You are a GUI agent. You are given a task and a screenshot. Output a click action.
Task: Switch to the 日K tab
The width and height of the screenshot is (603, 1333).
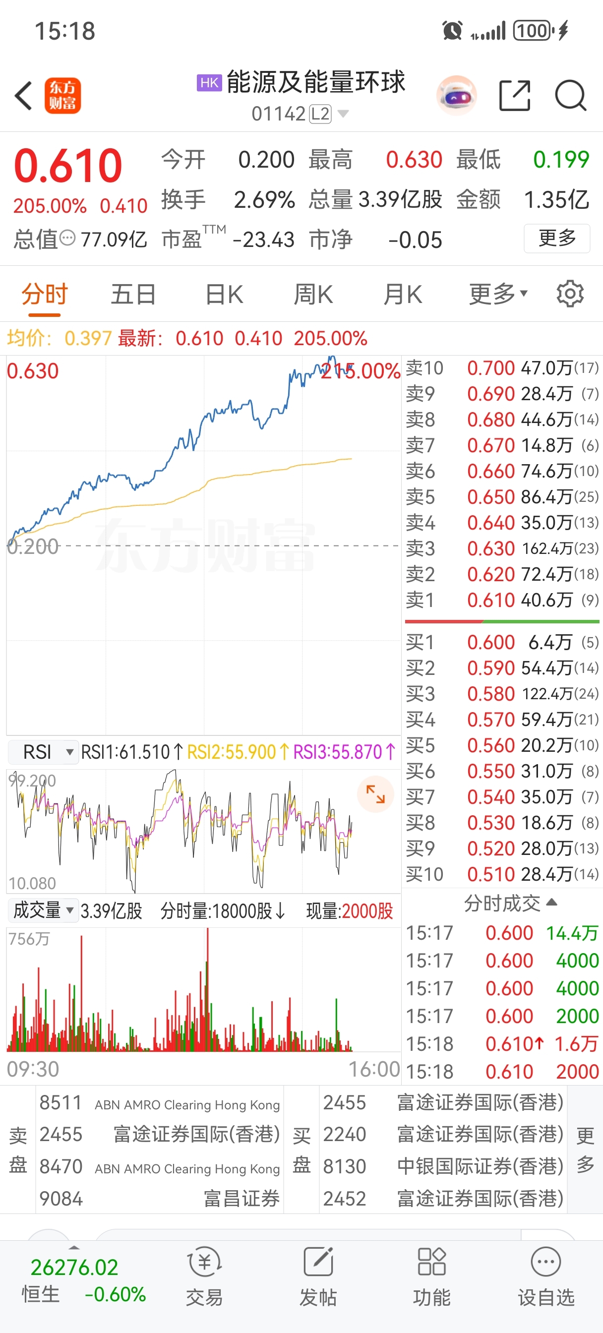click(224, 294)
